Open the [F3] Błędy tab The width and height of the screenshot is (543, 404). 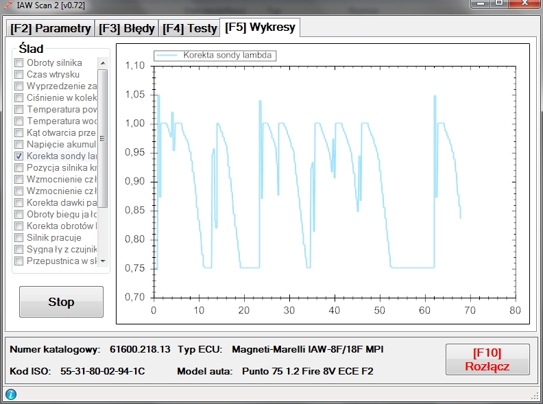click(x=126, y=28)
